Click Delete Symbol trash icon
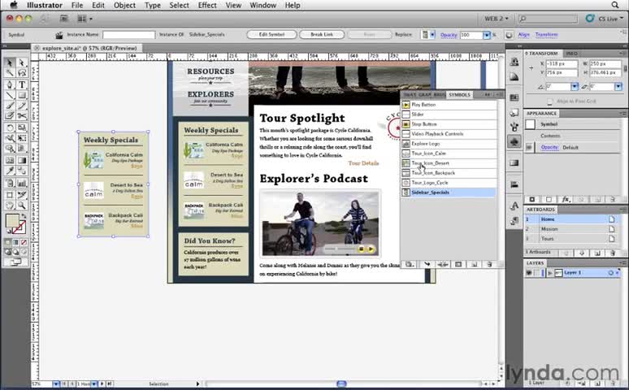The image size is (629, 390). point(489,264)
